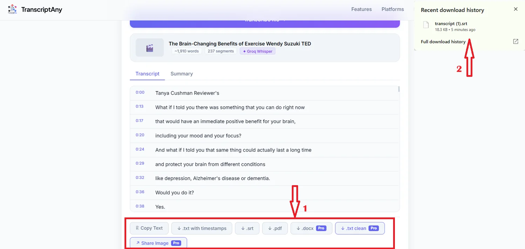Screen dimensions: 525x249
Task: Select the line "including your mood and your focus?"
Action: (x=198, y=136)
